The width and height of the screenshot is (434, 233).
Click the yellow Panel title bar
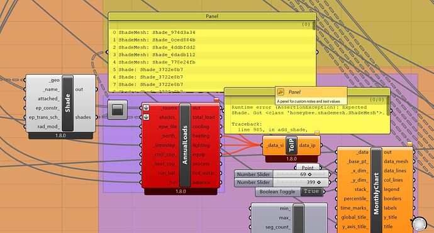tap(212, 16)
